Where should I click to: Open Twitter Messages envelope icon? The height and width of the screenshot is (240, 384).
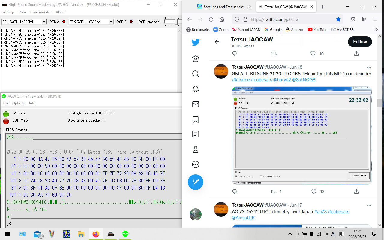click(196, 104)
